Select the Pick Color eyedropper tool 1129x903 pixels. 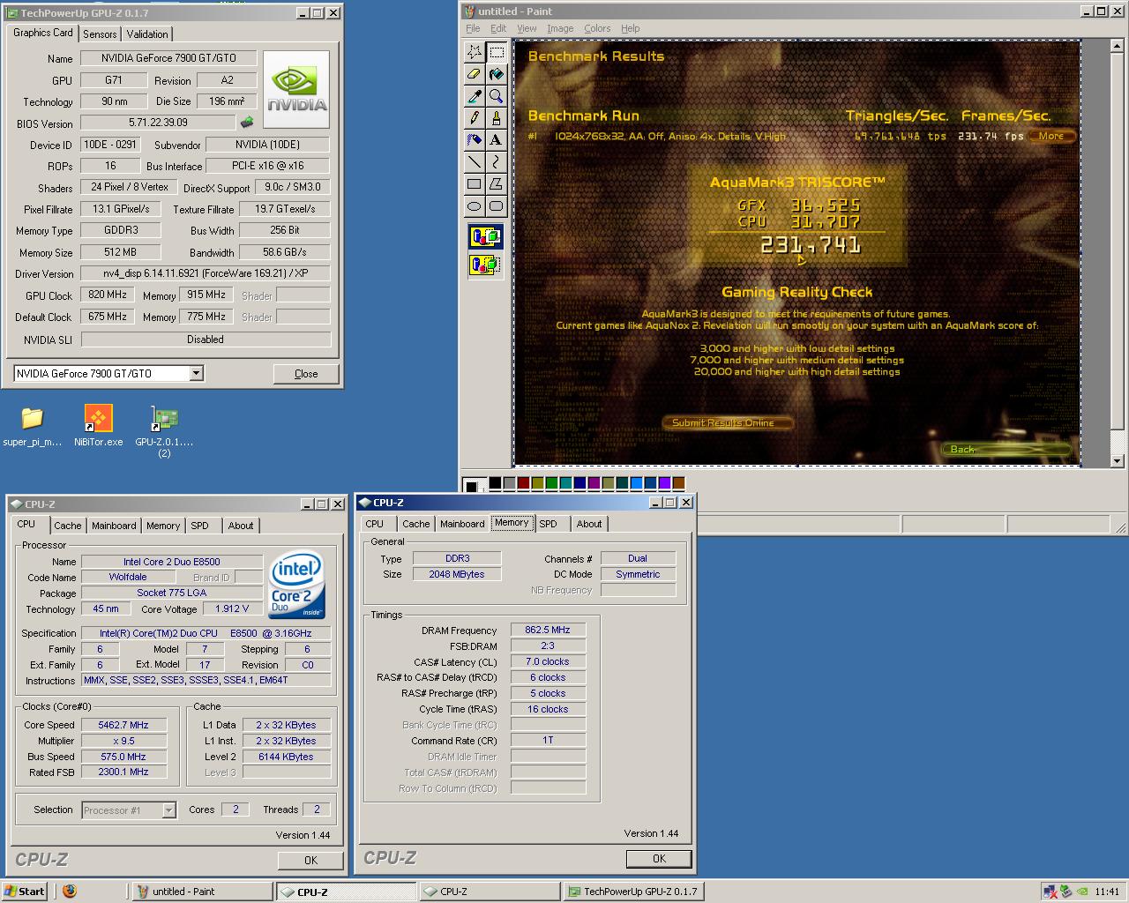point(474,96)
